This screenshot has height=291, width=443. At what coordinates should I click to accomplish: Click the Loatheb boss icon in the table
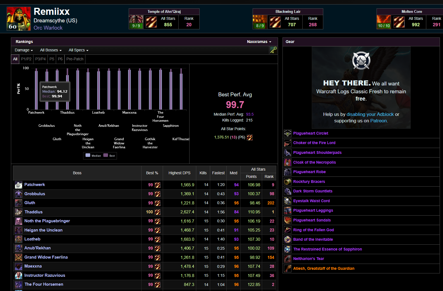[x=18, y=239]
